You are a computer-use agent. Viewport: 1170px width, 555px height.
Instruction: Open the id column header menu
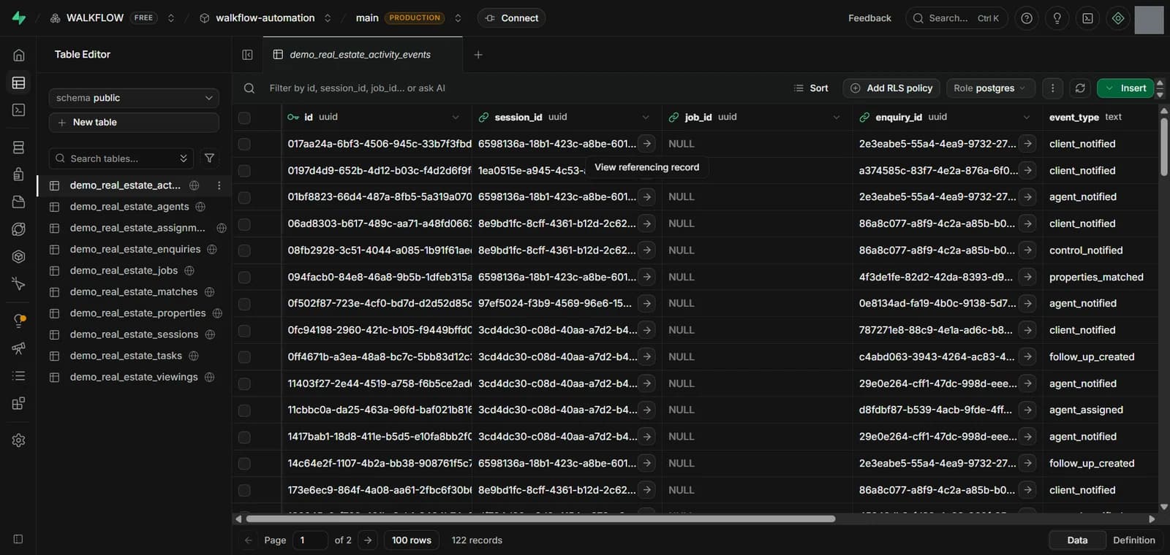coord(456,118)
